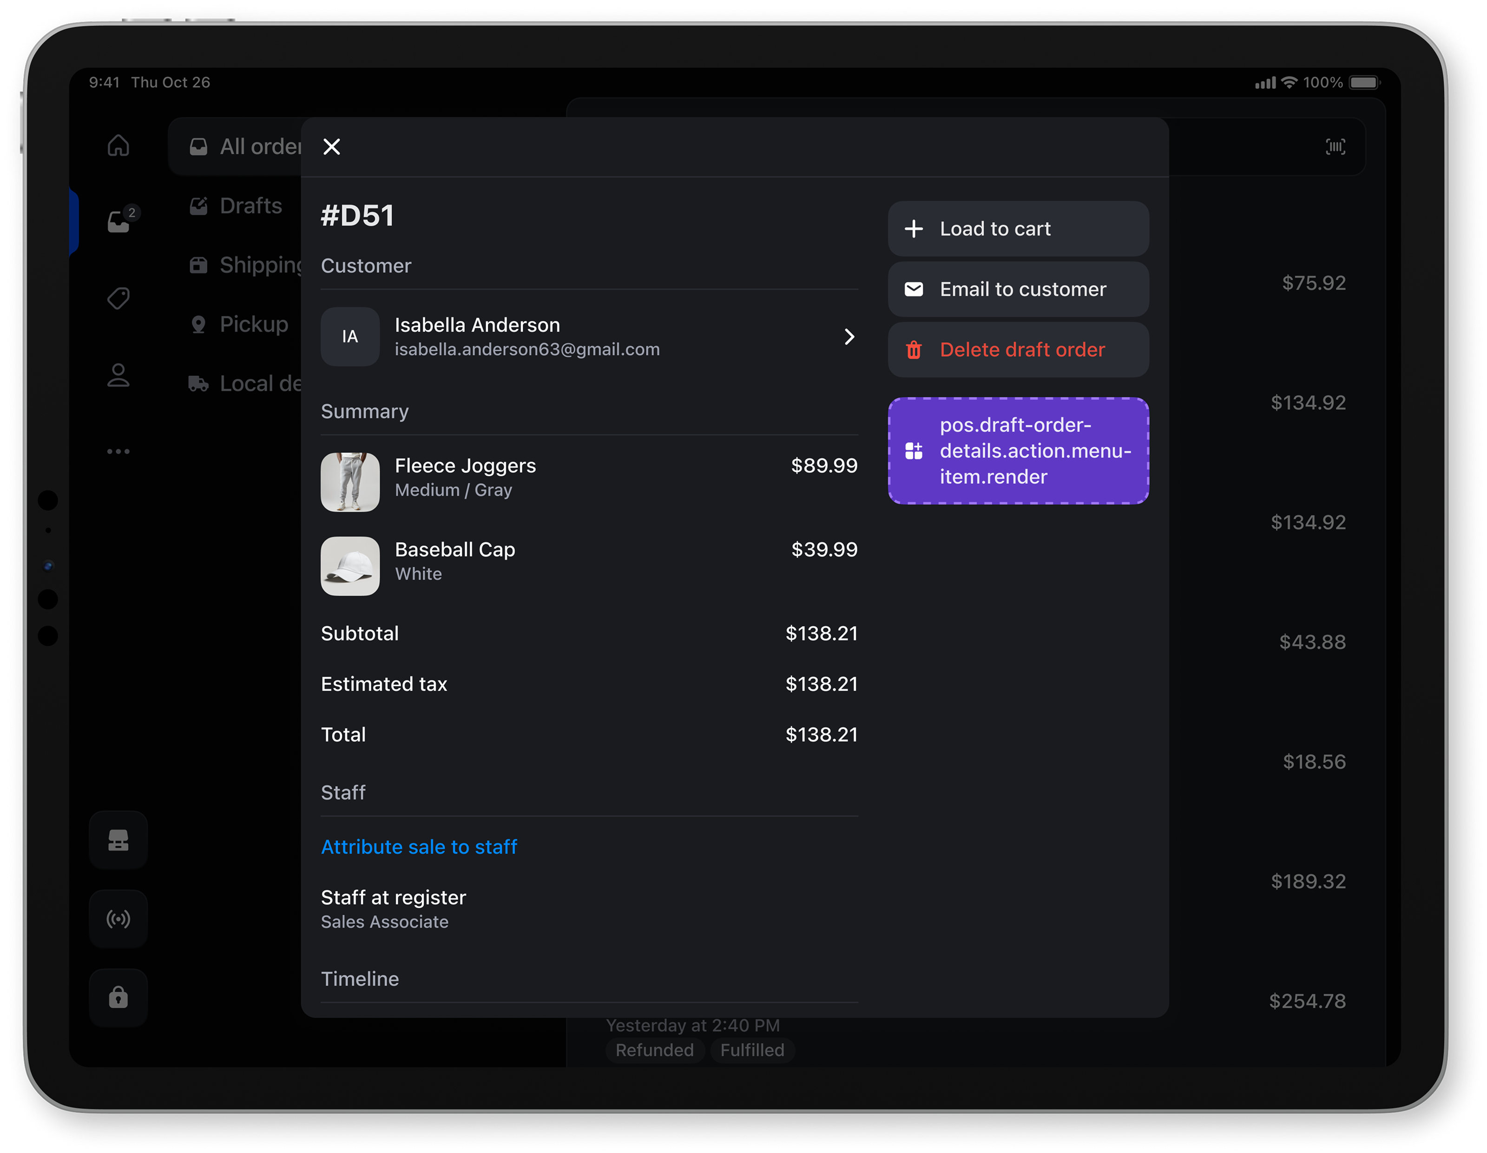Click the IA customer avatar
The height and width of the screenshot is (1153, 1487).
[x=350, y=337]
